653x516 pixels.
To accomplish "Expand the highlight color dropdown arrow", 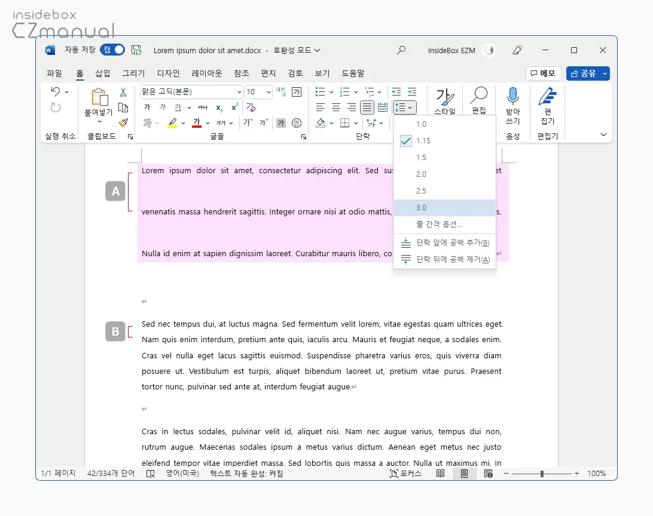I will coord(183,123).
